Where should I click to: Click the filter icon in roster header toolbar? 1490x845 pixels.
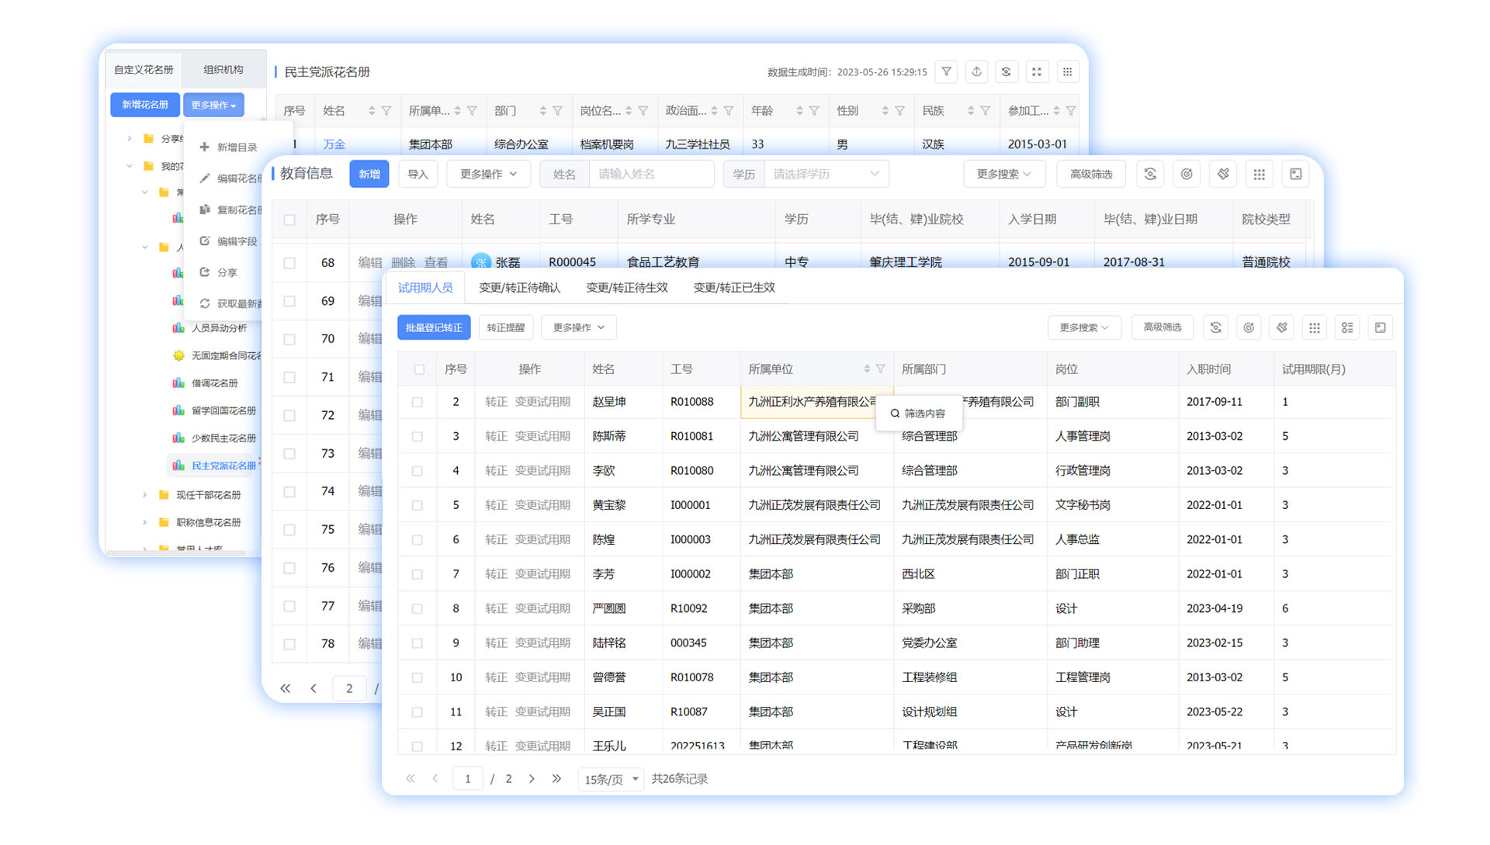click(946, 72)
